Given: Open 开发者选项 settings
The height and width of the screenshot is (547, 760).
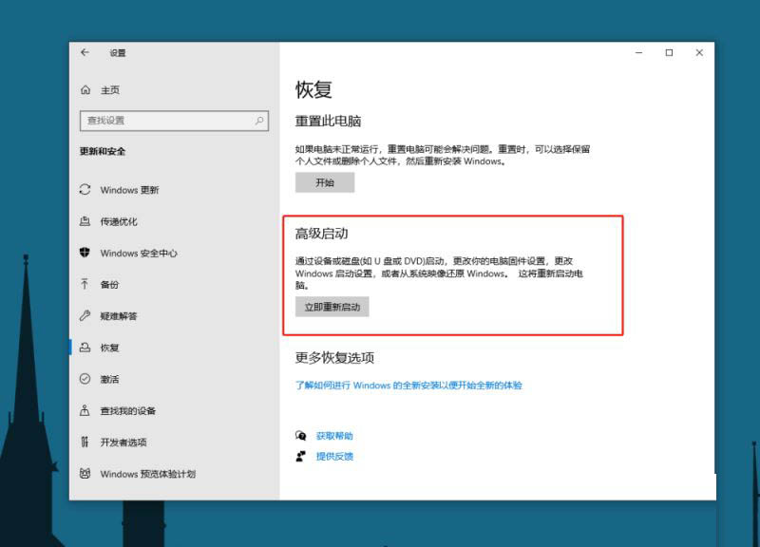Looking at the screenshot, I should [x=123, y=442].
